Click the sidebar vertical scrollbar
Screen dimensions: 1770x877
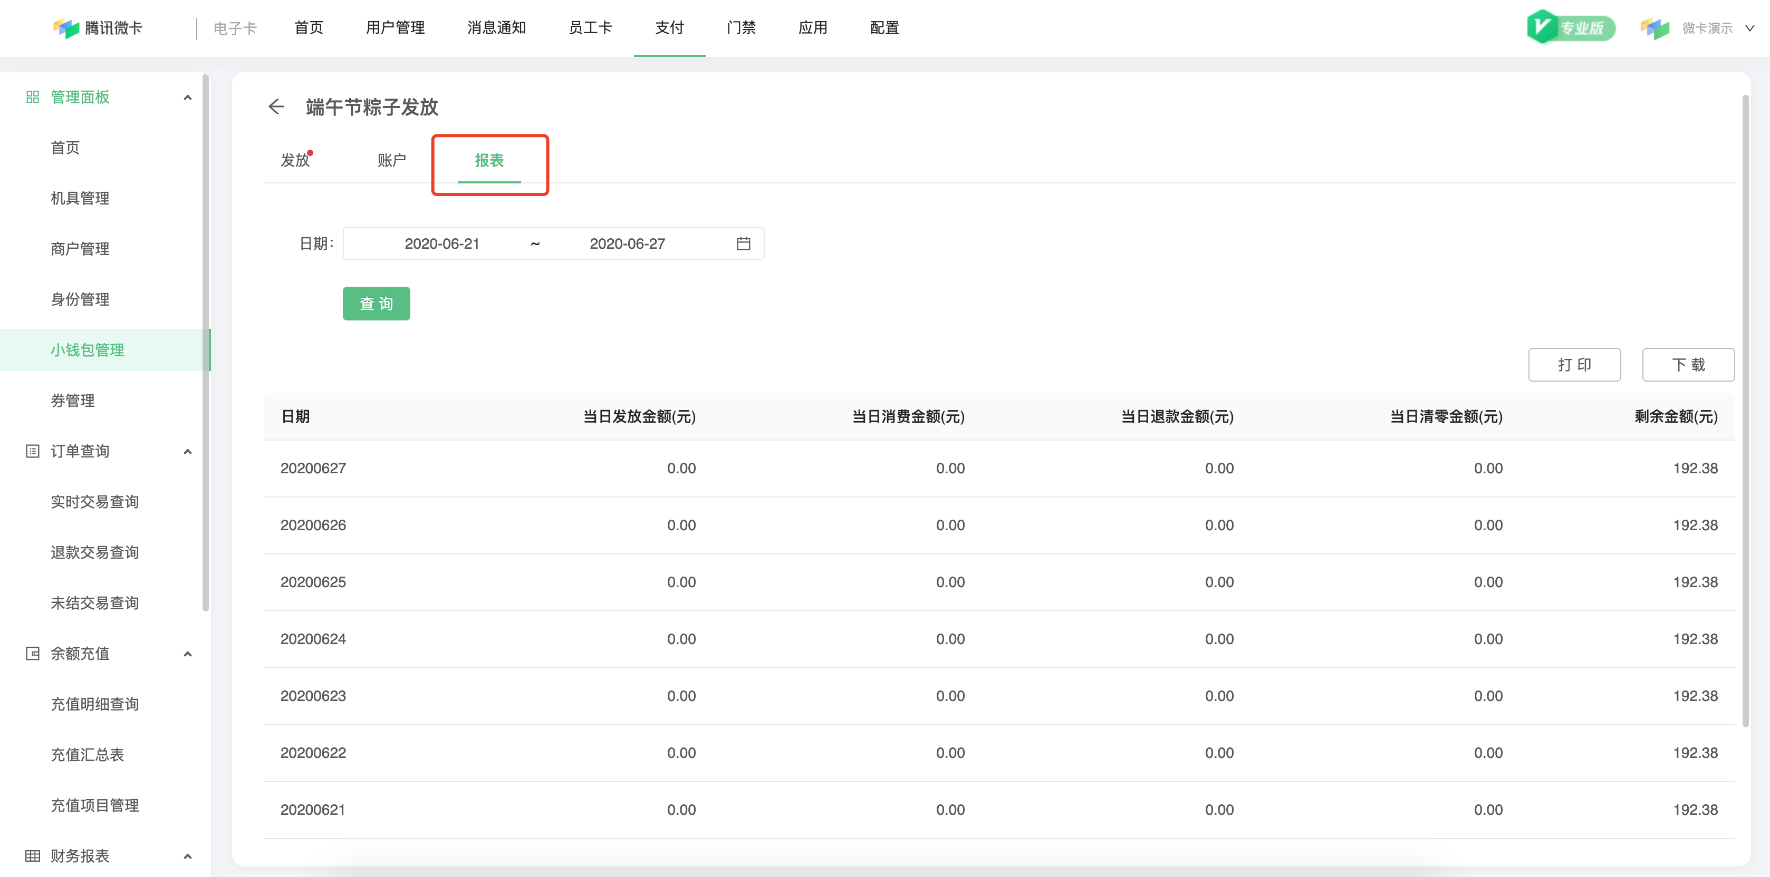206,342
